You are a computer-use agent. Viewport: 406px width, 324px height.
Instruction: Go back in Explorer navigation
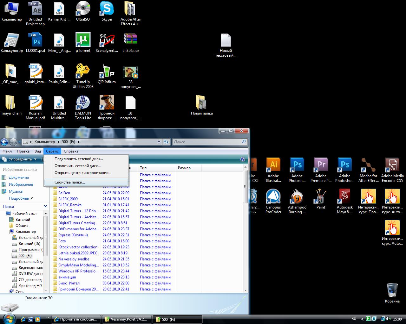[4, 142]
